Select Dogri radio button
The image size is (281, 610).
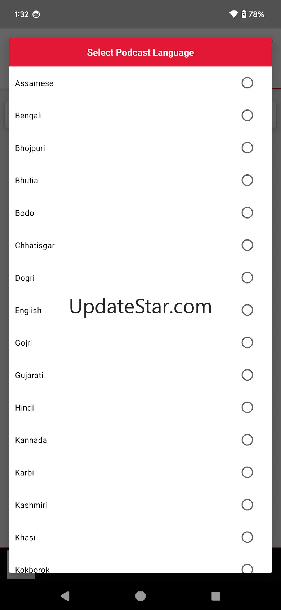pyautogui.click(x=247, y=278)
